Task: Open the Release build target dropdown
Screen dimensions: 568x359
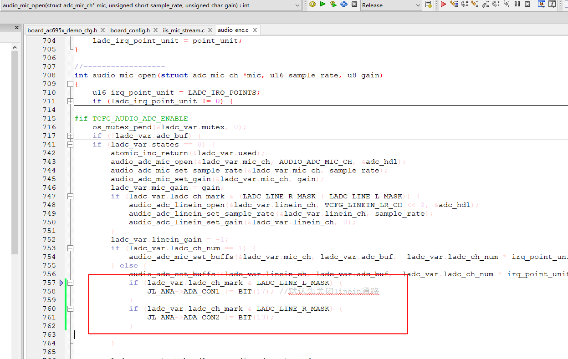Action: pos(391,5)
